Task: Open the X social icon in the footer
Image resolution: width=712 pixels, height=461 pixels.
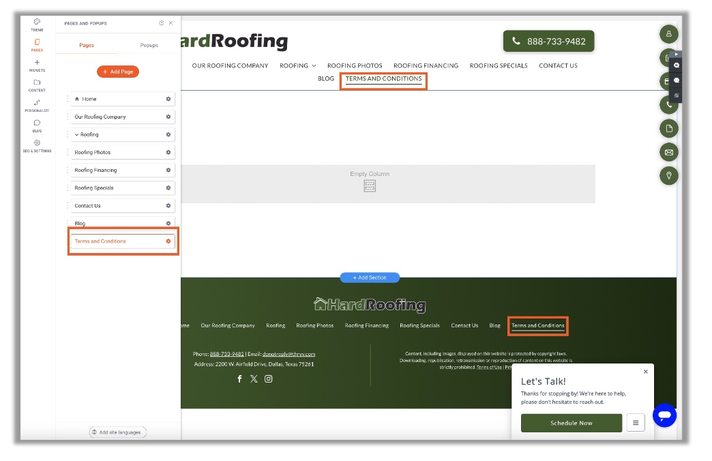Action: pyautogui.click(x=254, y=378)
